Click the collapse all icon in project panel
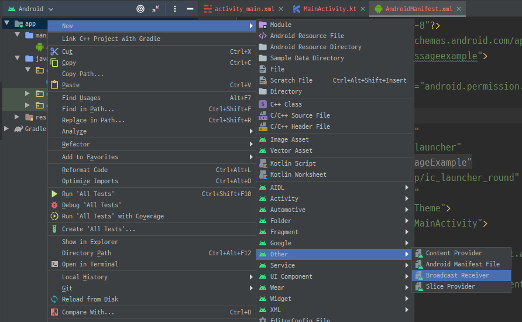 click(x=156, y=9)
